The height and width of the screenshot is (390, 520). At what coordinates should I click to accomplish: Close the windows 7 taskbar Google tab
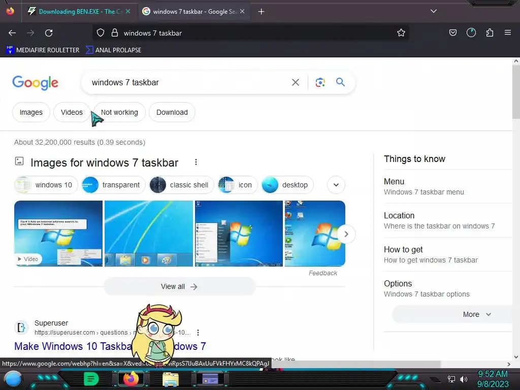[242, 11]
